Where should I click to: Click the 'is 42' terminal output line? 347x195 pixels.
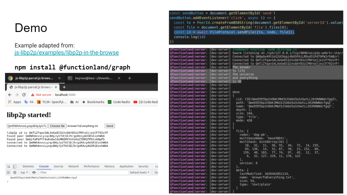click(237, 81)
